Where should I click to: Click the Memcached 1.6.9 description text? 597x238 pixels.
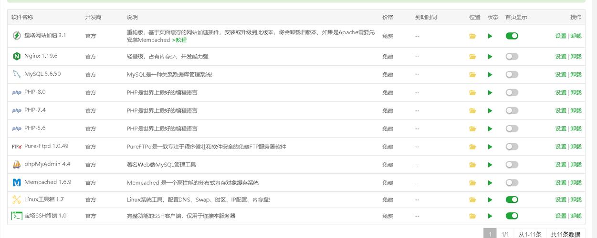pyautogui.click(x=193, y=183)
